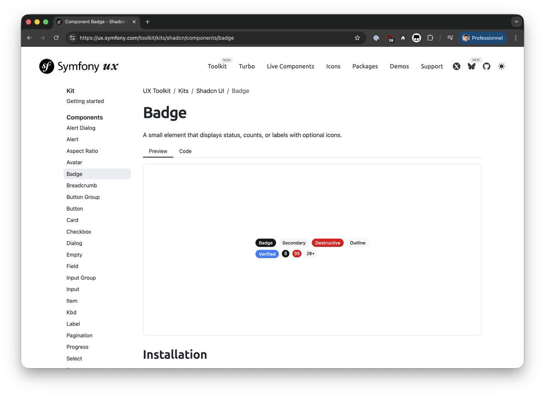
Task: Click the browser forward arrow
Action: pos(43,38)
